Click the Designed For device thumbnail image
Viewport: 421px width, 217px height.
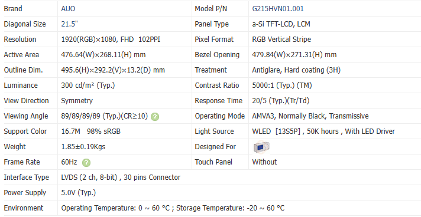click(261, 147)
